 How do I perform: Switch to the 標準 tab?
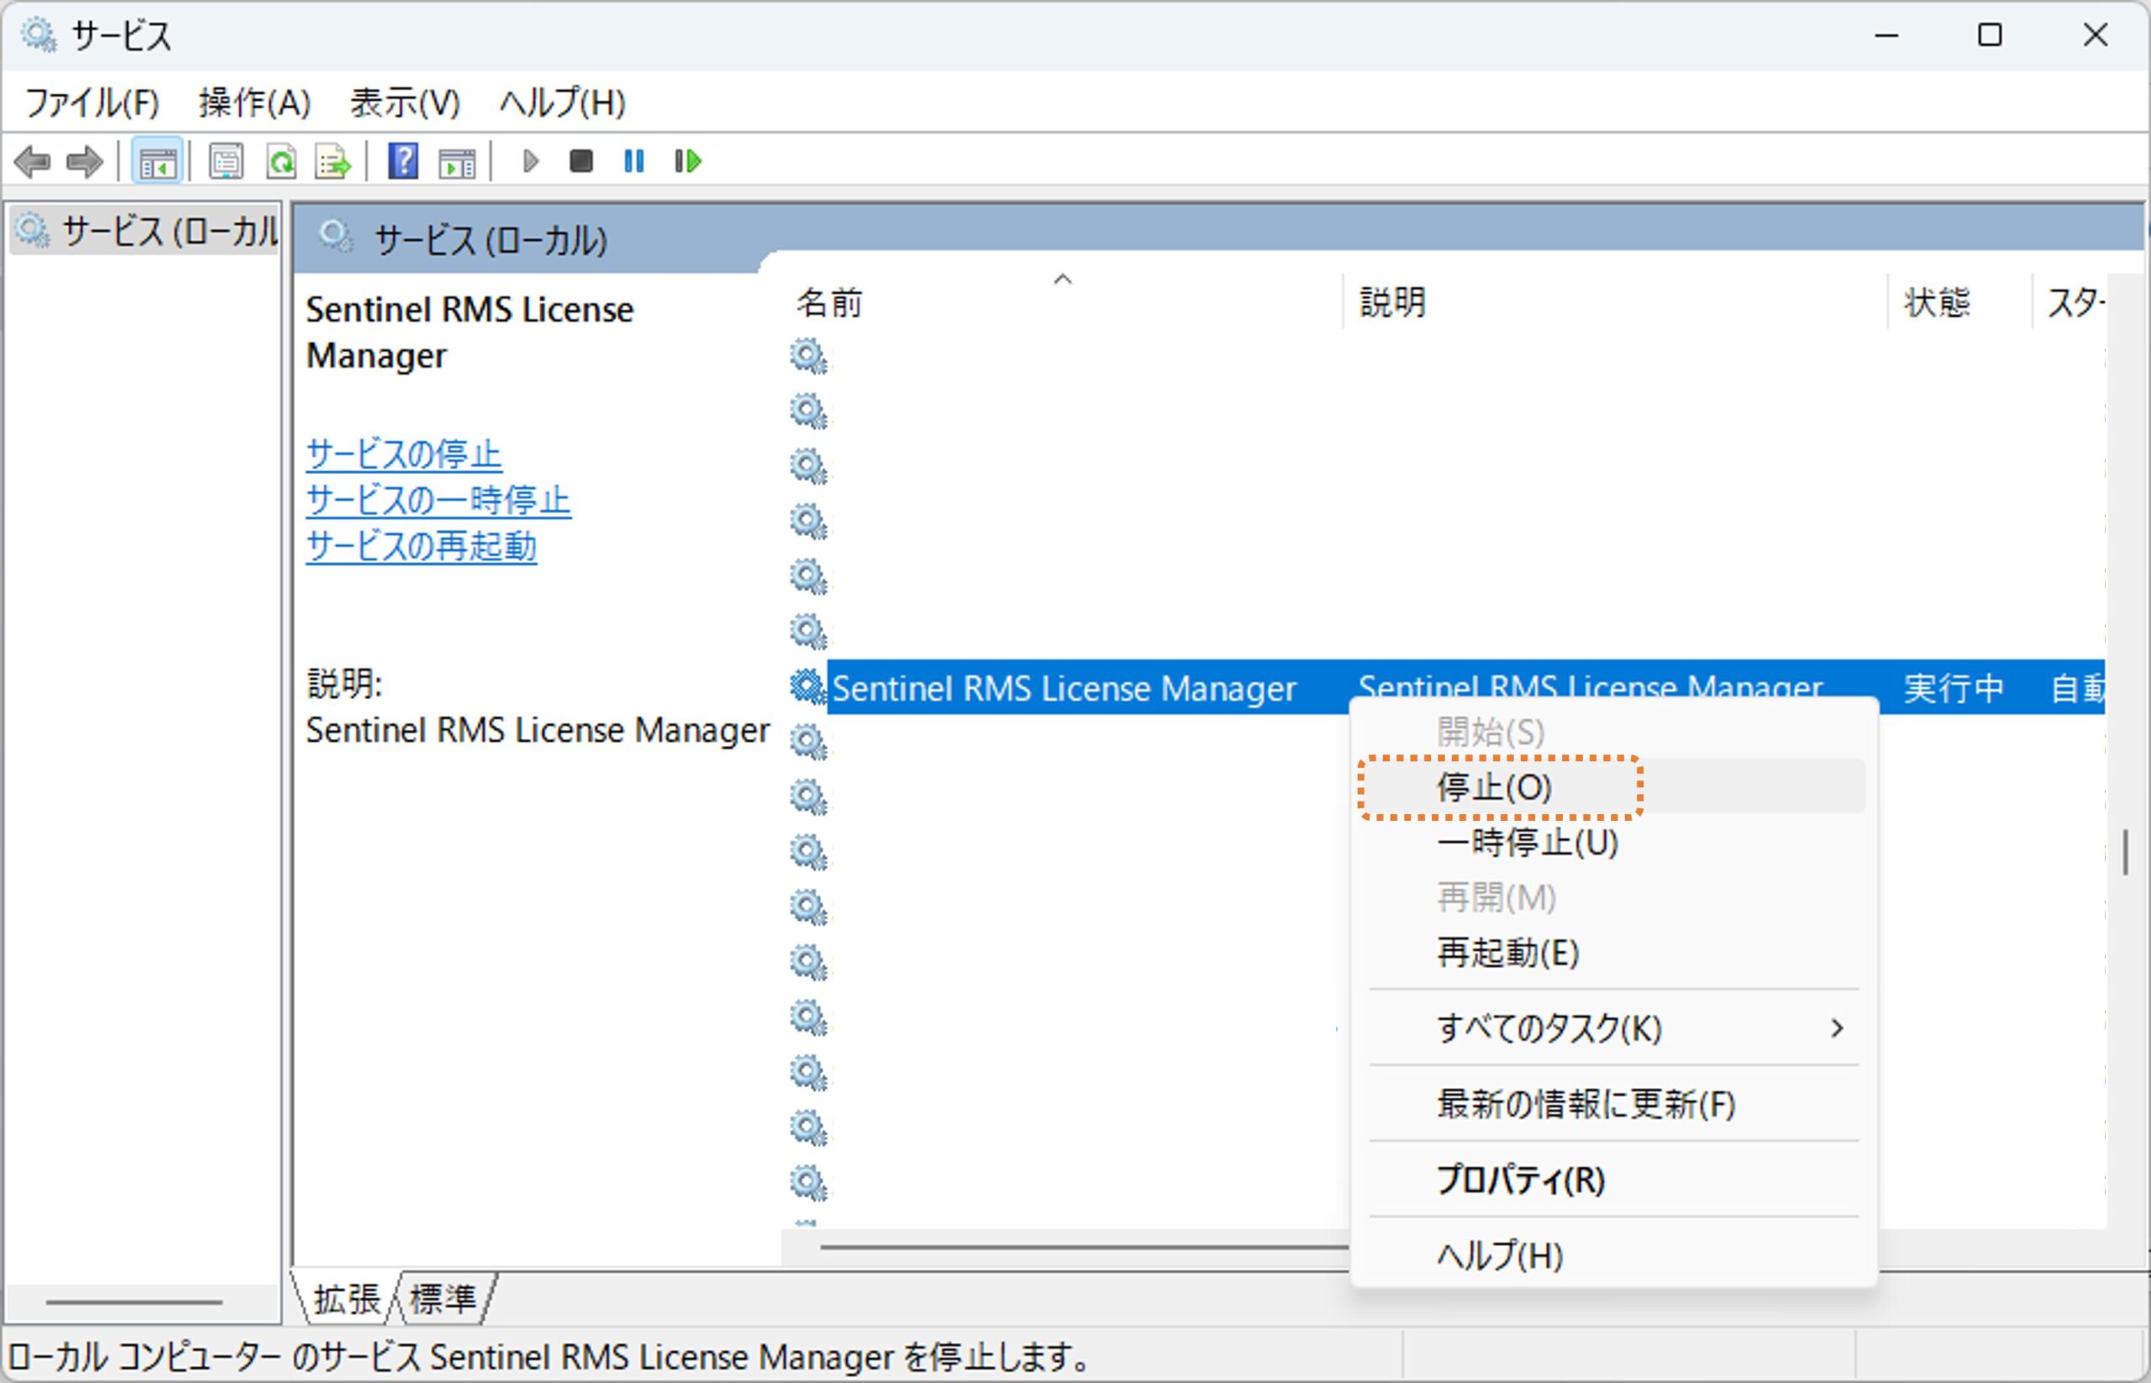[443, 1299]
